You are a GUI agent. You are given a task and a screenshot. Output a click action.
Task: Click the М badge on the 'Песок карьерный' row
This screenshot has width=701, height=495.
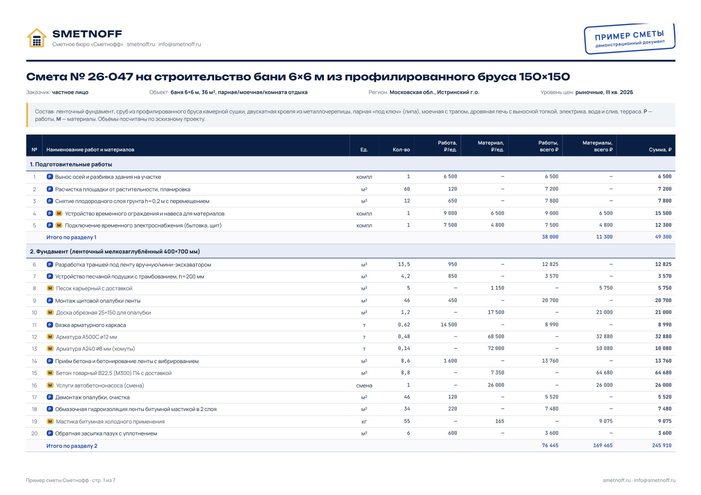click(50, 288)
